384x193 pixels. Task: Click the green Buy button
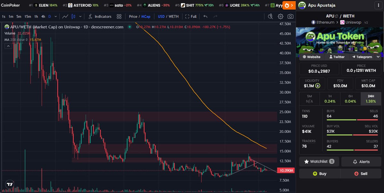click(x=320, y=173)
